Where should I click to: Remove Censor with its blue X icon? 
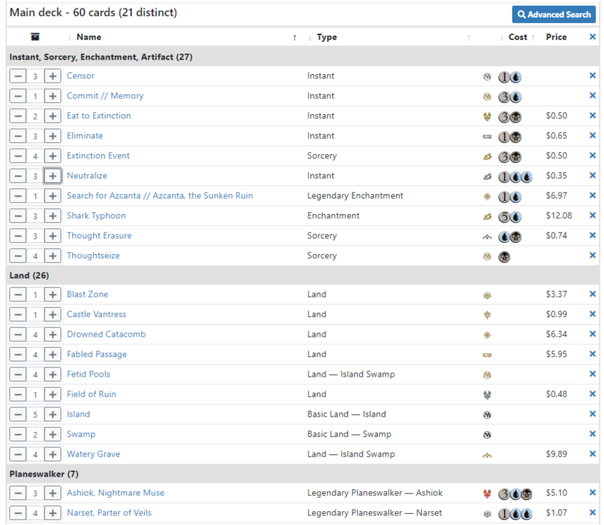(x=592, y=76)
